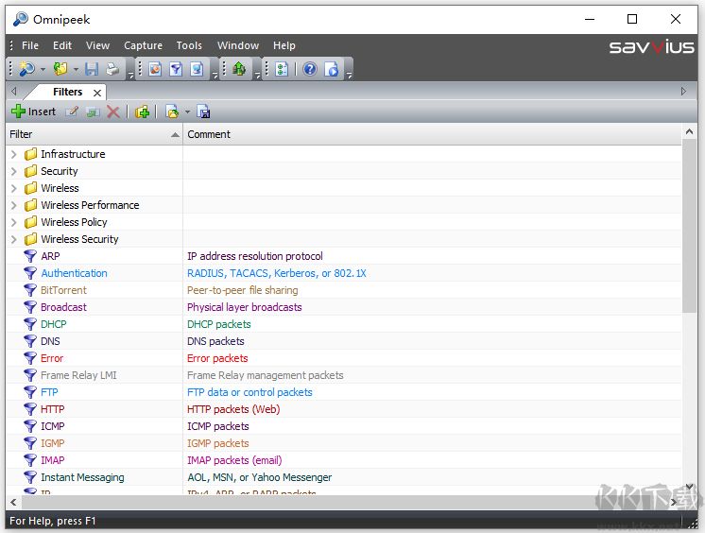This screenshot has width=705, height=533.
Task: Click the blue Help question mark icon
Action: point(310,69)
